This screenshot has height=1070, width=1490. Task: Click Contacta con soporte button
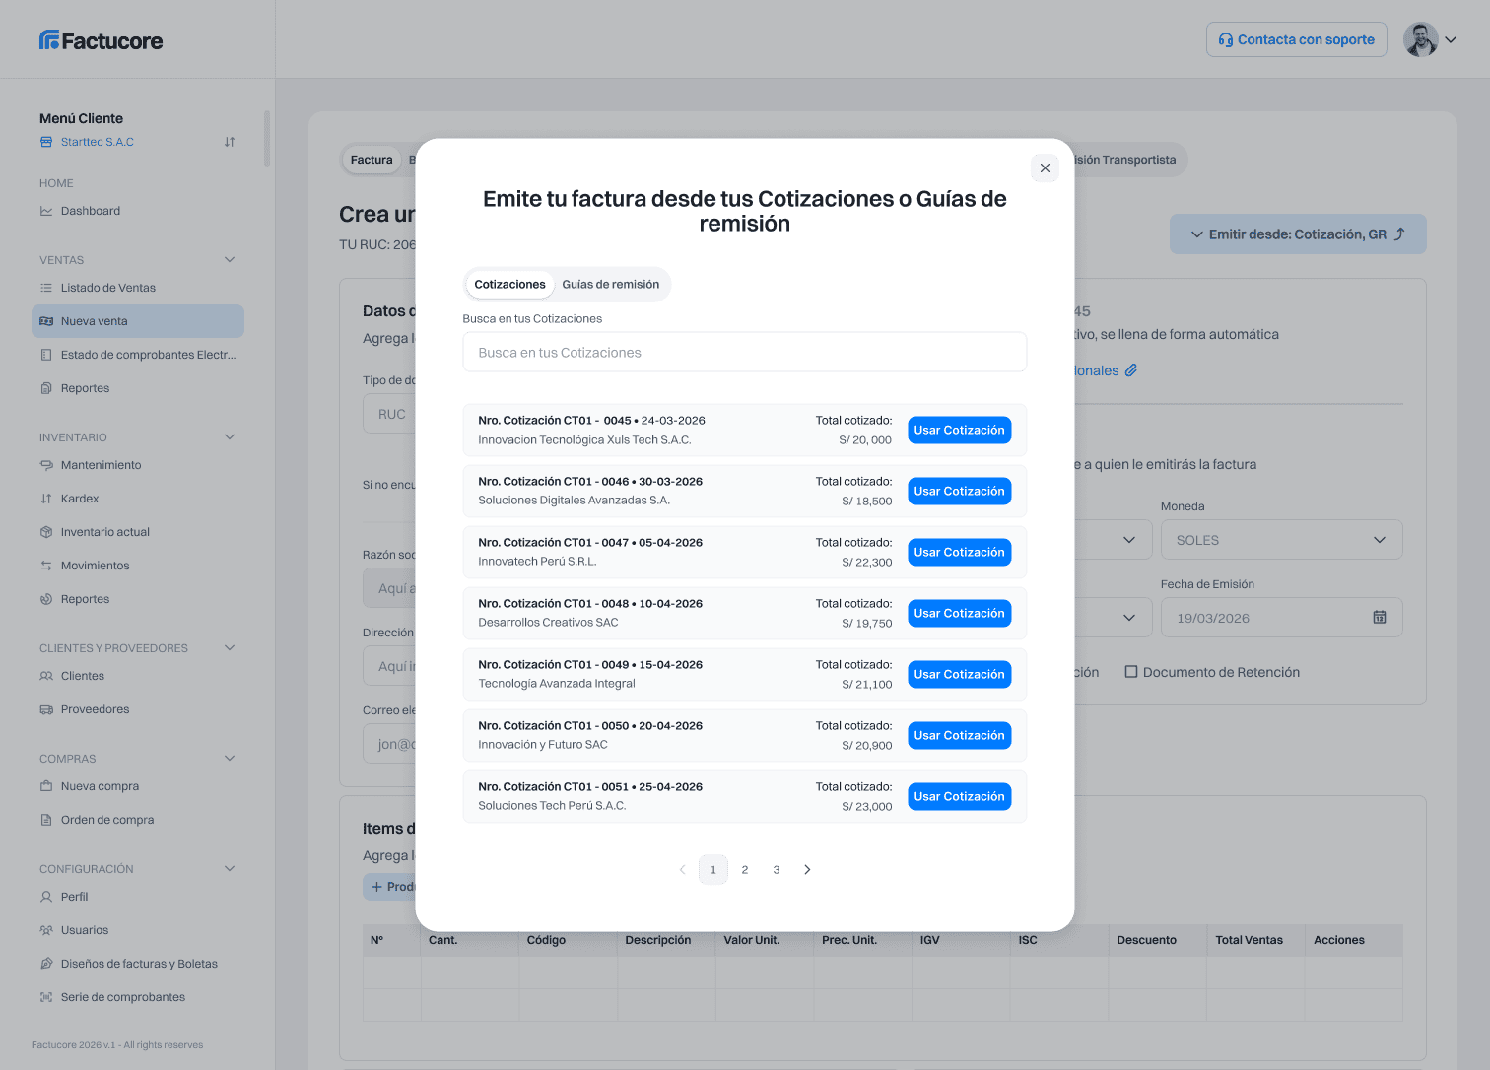1296,39
